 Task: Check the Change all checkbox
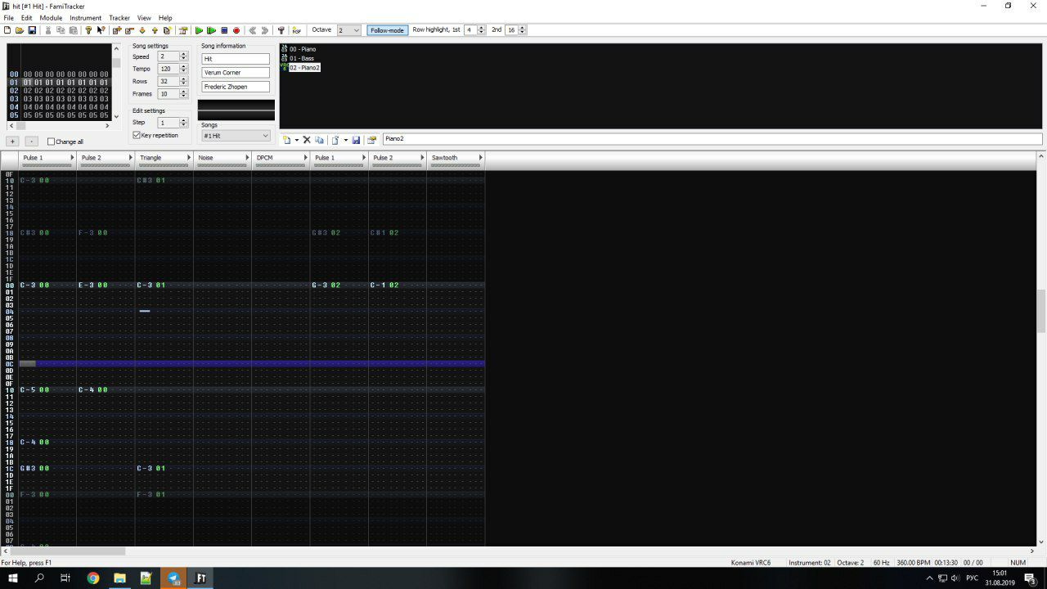click(x=51, y=142)
